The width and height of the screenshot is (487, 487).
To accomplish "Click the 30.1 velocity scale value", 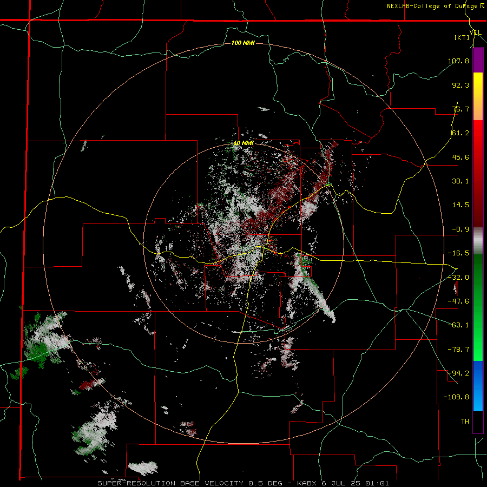I will click(460, 181).
